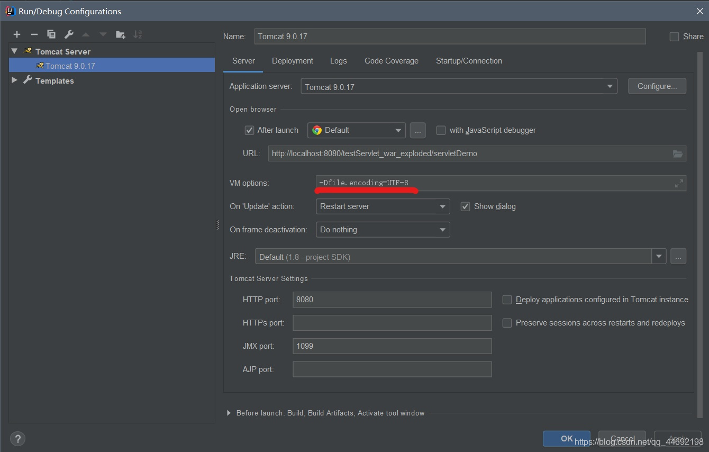709x452 pixels.
Task: Confirm with the OK button
Action: click(x=567, y=438)
